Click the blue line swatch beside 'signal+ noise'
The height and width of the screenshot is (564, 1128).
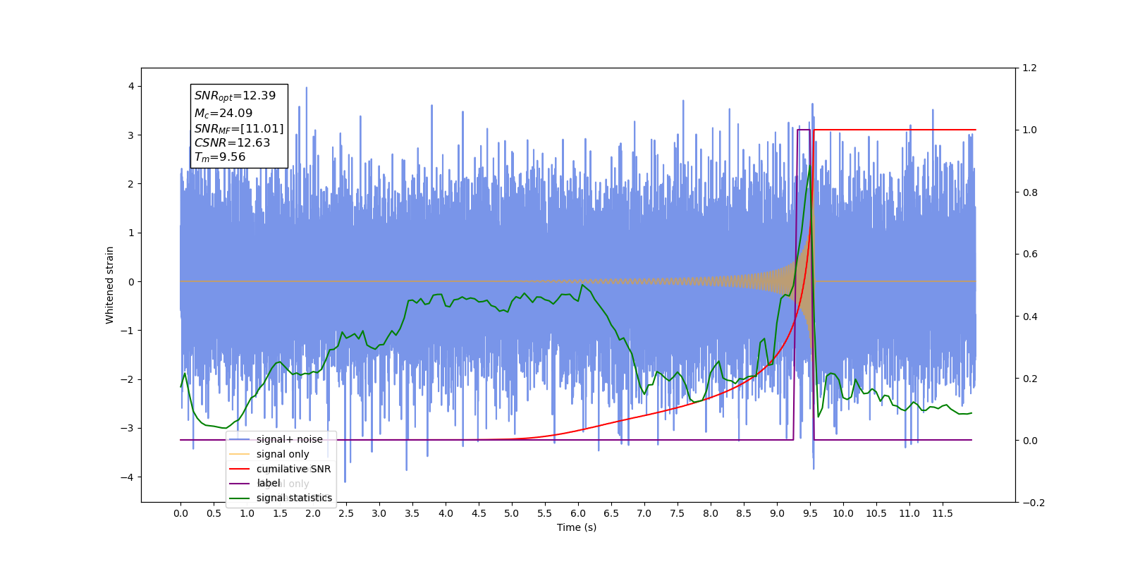point(240,439)
